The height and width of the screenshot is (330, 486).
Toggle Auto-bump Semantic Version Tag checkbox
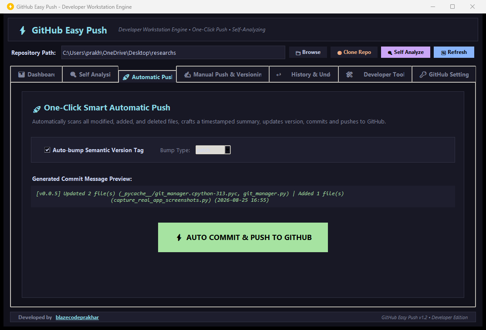coord(47,150)
